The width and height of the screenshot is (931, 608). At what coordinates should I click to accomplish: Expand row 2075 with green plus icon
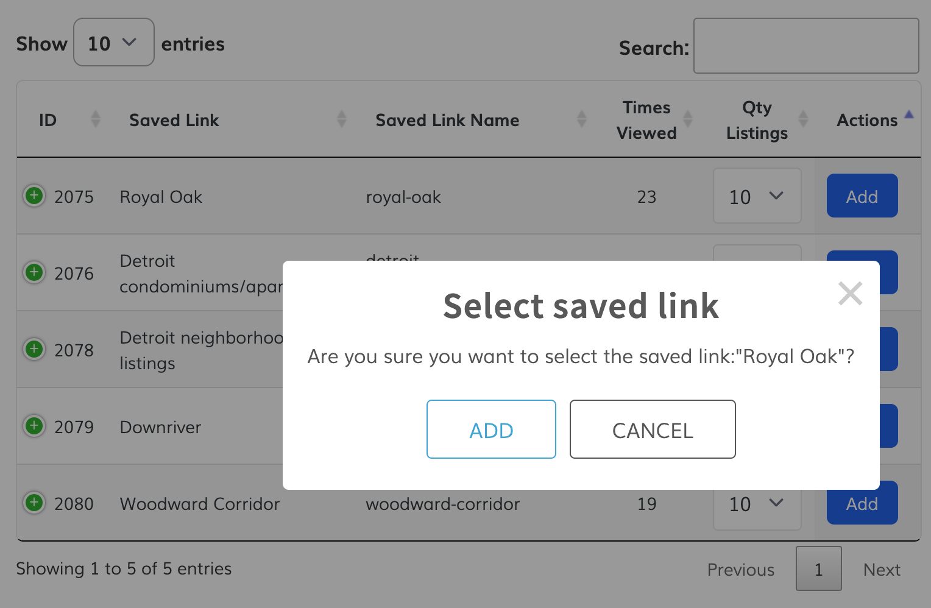pyautogui.click(x=34, y=196)
